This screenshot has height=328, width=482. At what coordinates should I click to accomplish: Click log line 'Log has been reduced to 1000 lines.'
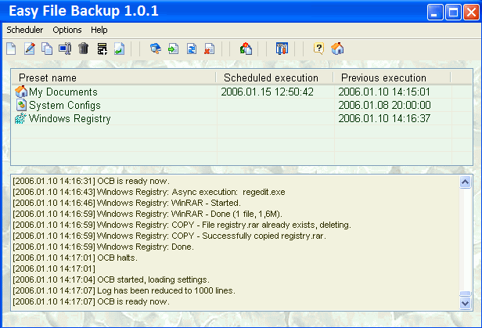click(x=124, y=290)
